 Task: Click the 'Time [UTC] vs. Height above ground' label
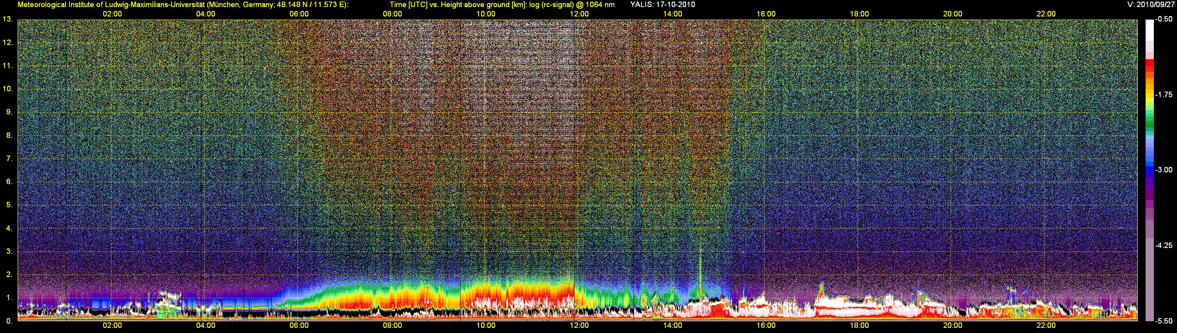click(450, 5)
